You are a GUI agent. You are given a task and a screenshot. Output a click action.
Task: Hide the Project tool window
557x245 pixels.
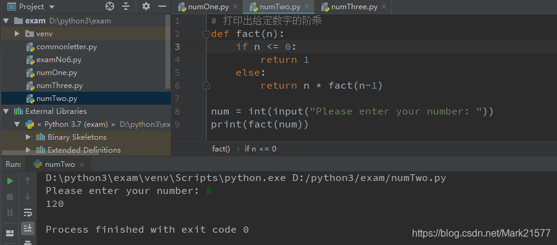pos(162,6)
